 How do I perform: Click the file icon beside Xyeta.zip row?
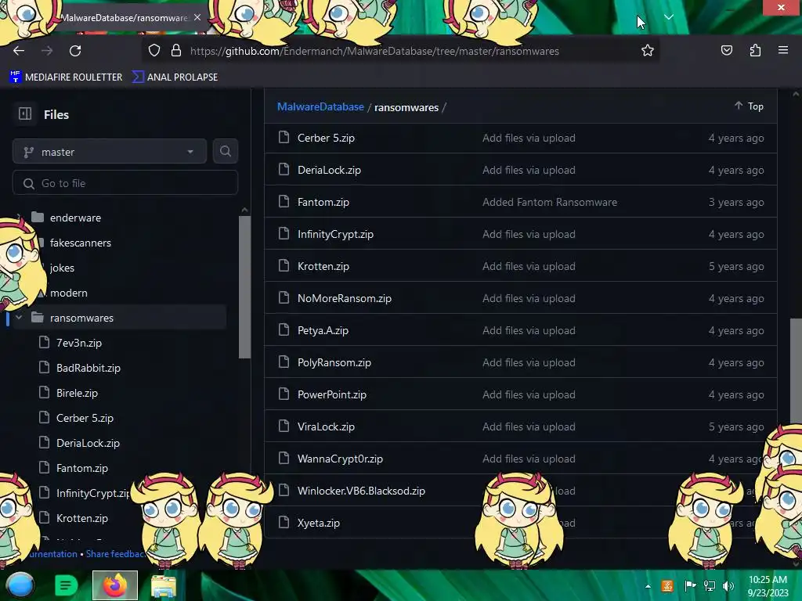point(284,522)
